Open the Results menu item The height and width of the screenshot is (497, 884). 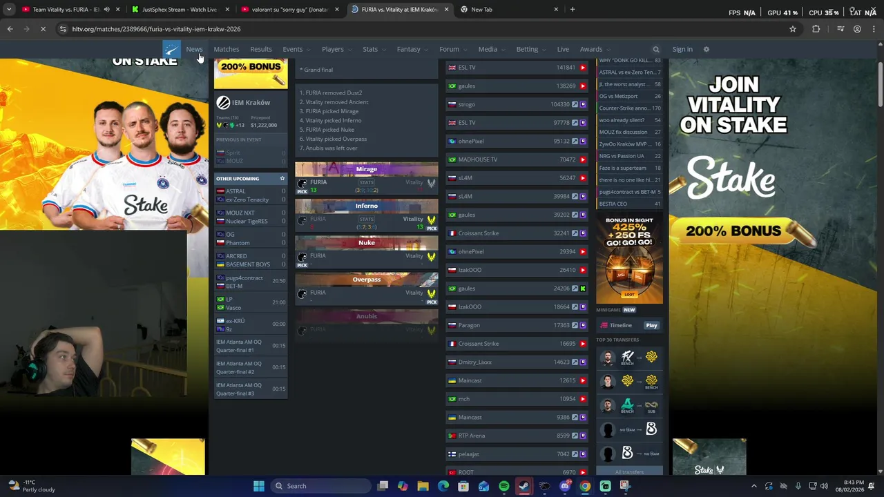click(x=261, y=50)
